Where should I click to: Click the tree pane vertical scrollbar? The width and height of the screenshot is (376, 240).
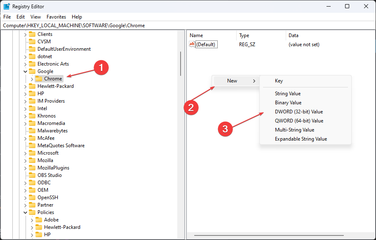click(x=181, y=64)
